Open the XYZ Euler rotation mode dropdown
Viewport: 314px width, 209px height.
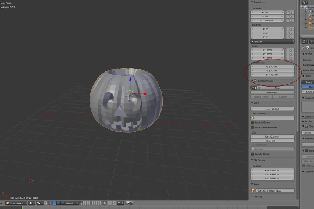click(272, 42)
